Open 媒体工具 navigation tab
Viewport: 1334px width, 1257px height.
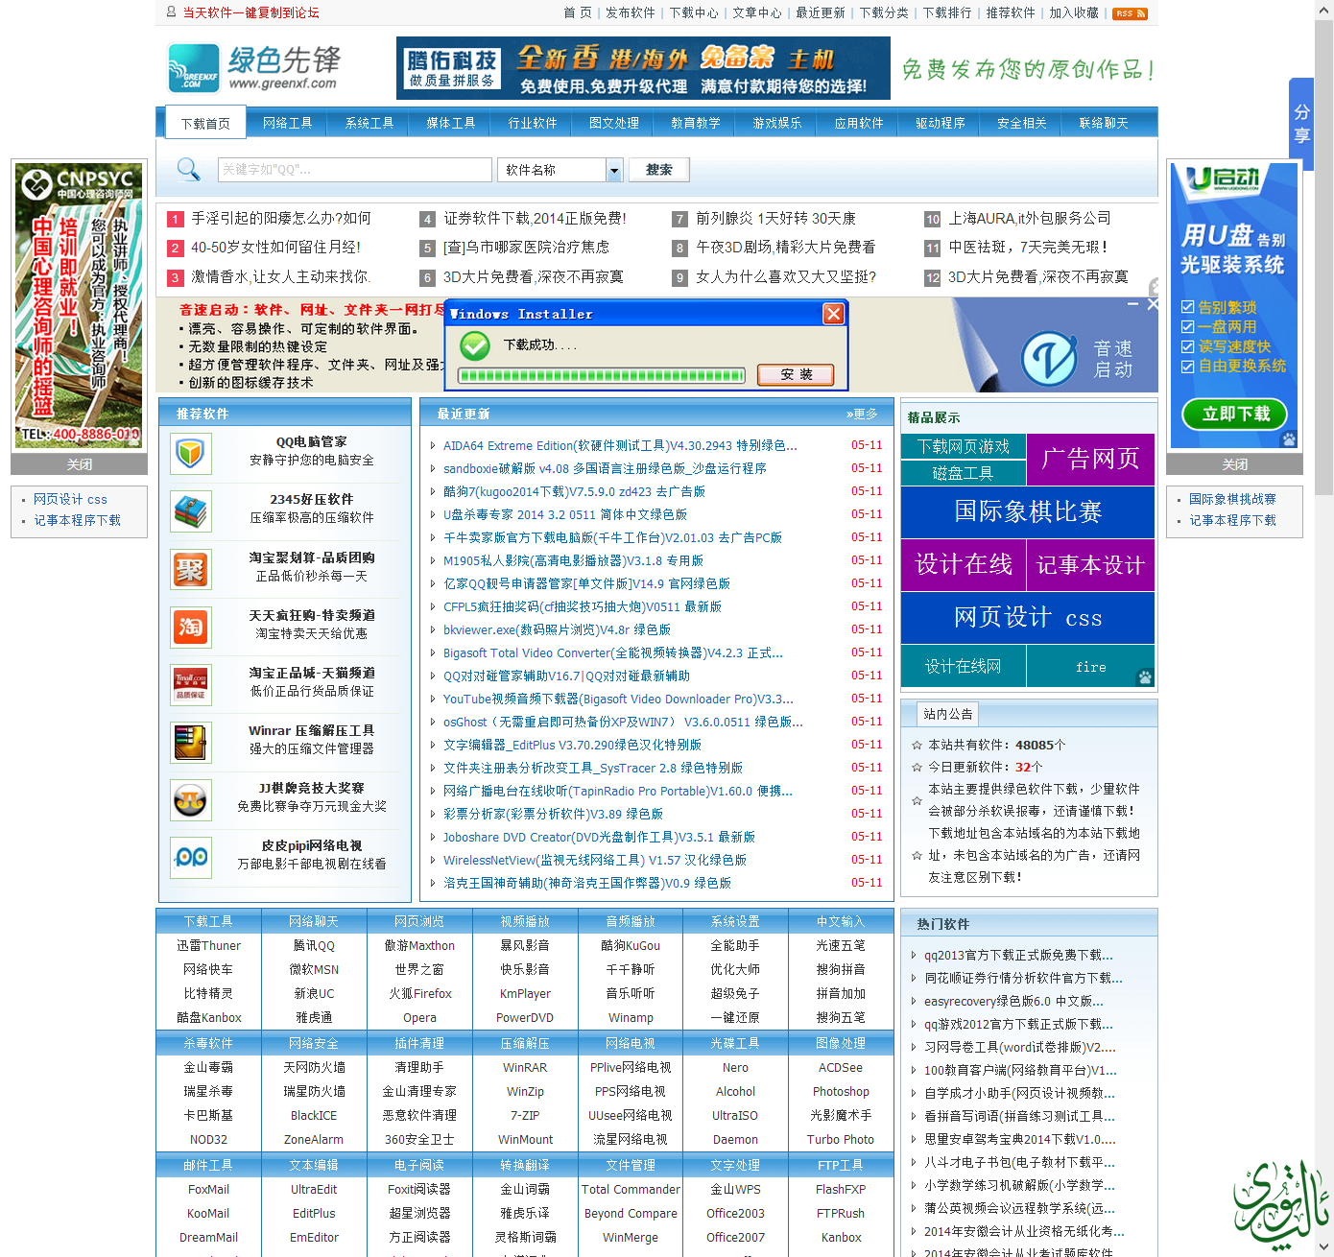tap(450, 123)
